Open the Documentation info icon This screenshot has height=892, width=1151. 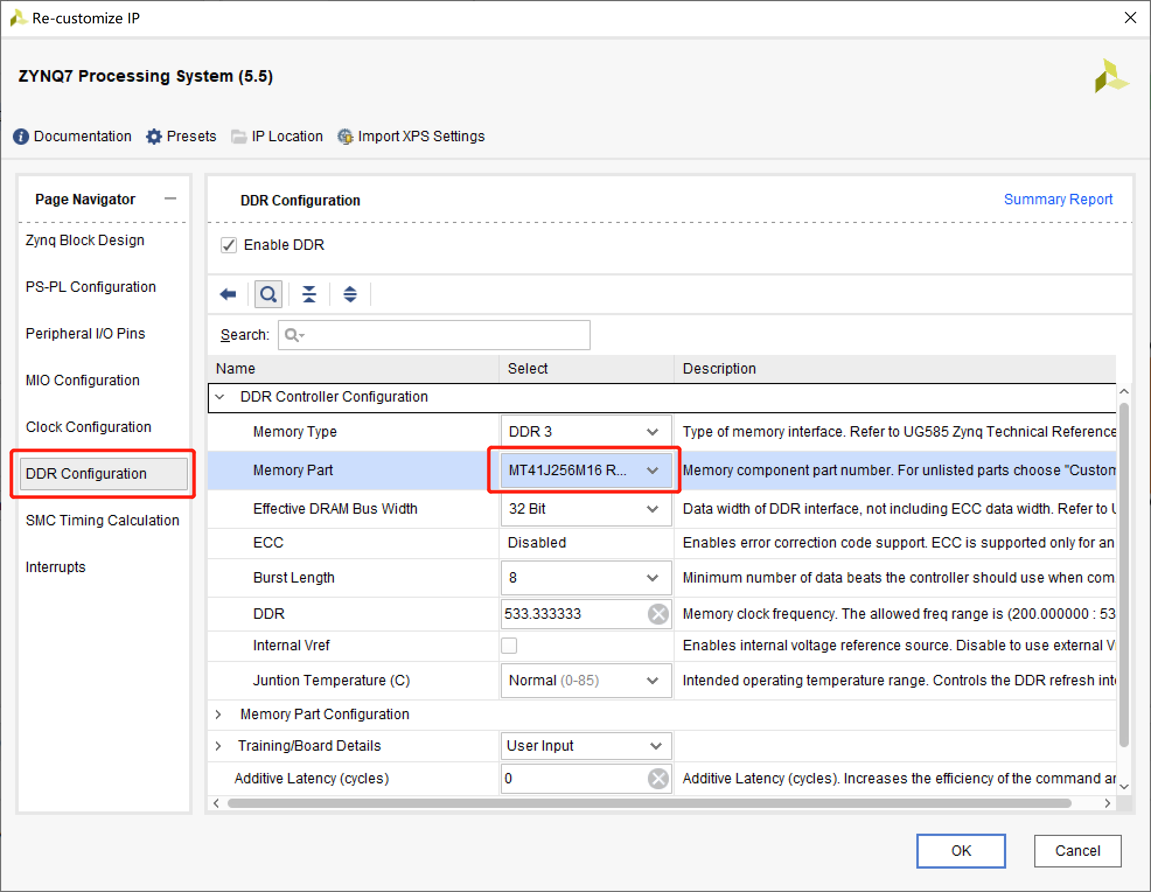(x=20, y=137)
